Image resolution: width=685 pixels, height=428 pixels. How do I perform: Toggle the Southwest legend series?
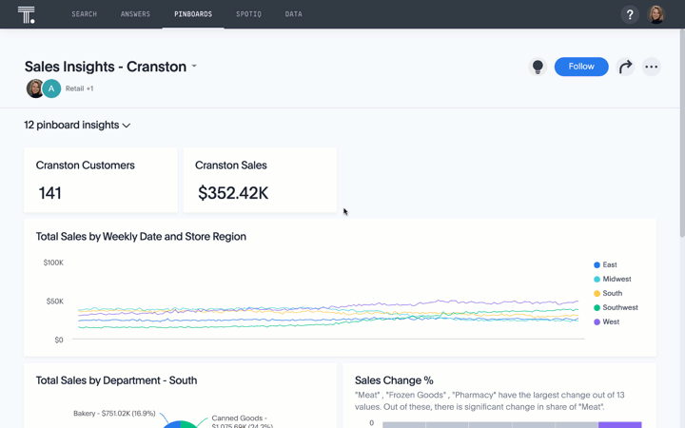(x=616, y=307)
